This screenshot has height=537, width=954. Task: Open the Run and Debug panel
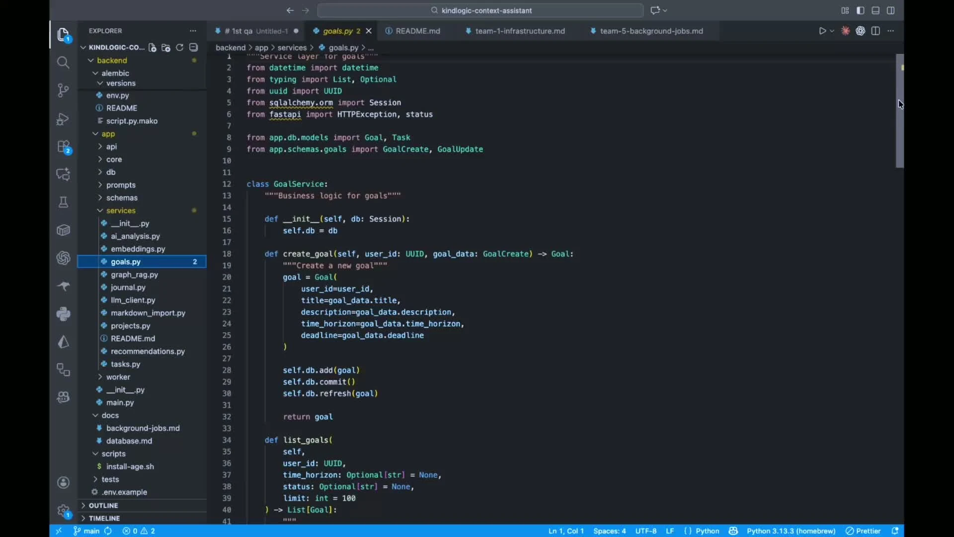(x=63, y=119)
